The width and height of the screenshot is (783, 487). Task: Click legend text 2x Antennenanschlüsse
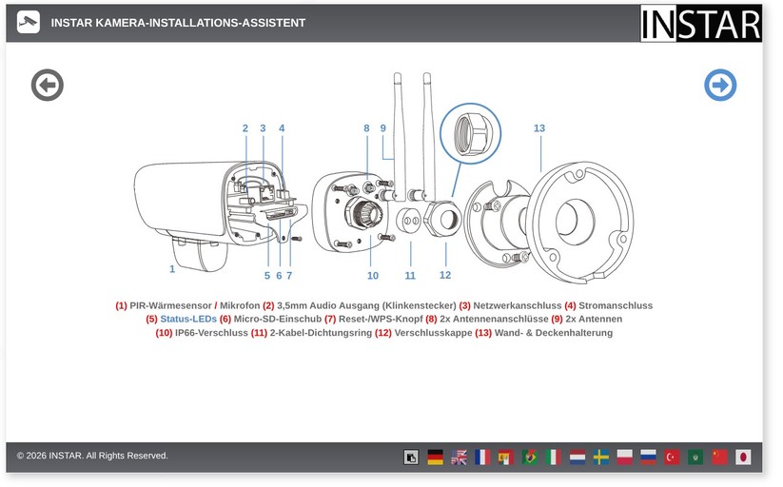494,319
